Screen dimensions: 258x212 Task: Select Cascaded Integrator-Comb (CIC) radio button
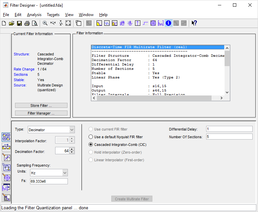click(91, 145)
